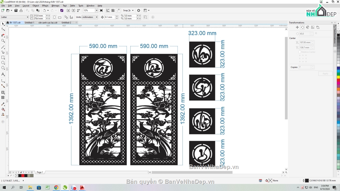Viewport: 340px width, 191px height.
Task: Pick the Ellipse tool
Action: click(3, 63)
